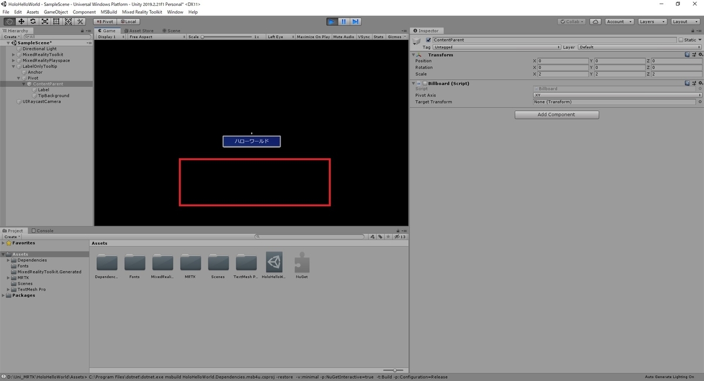Open Transform component gear menu
Viewport: 704px width, 381px height.
coord(699,55)
